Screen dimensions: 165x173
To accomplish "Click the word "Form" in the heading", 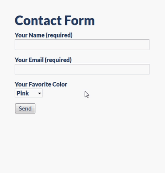I will (79, 20).
